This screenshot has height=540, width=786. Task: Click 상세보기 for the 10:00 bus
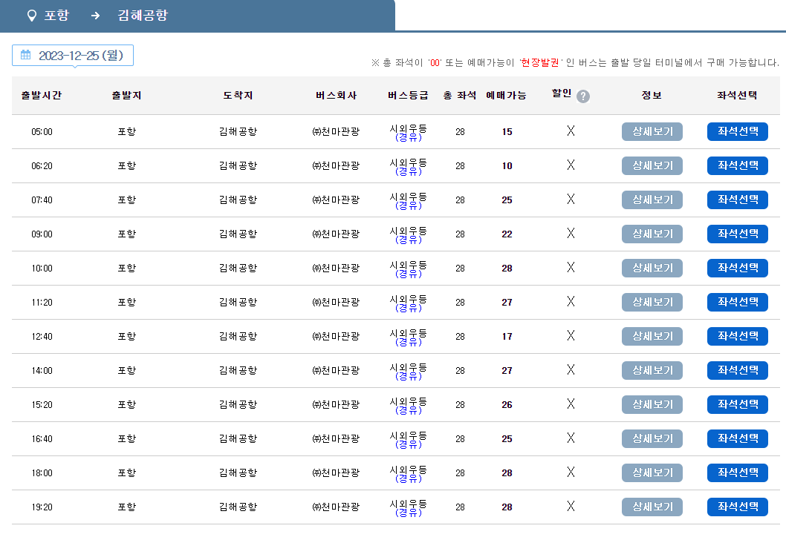(x=652, y=269)
